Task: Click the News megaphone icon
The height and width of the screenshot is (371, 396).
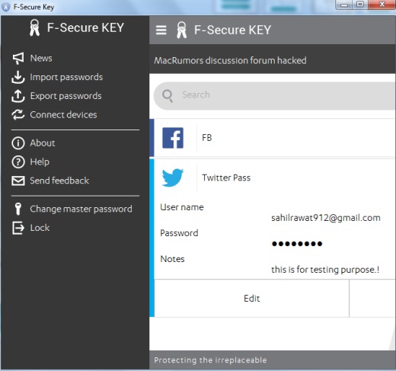Action: [x=18, y=59]
